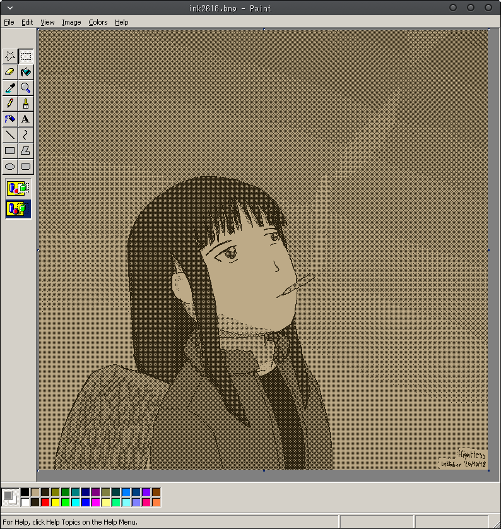
Task: Choose the dark brown swatch beside red
Action: 35,502
